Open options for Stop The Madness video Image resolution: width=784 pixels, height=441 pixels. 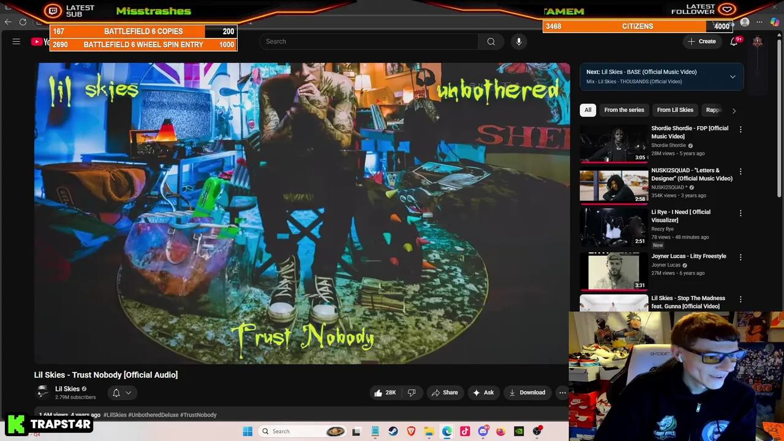point(741,300)
